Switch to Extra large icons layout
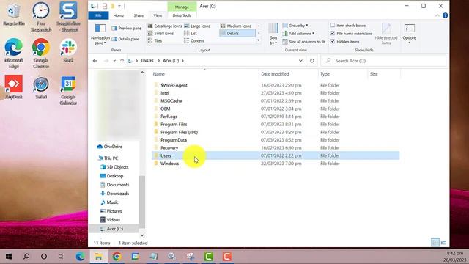The image size is (469, 264). (x=165, y=26)
